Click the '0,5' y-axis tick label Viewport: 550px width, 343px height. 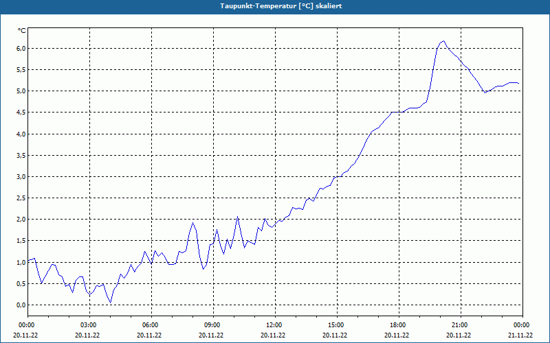(x=21, y=283)
